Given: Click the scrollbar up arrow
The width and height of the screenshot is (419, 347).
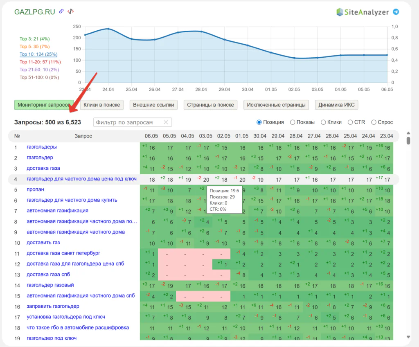Looking at the screenshot, I should point(408,133).
